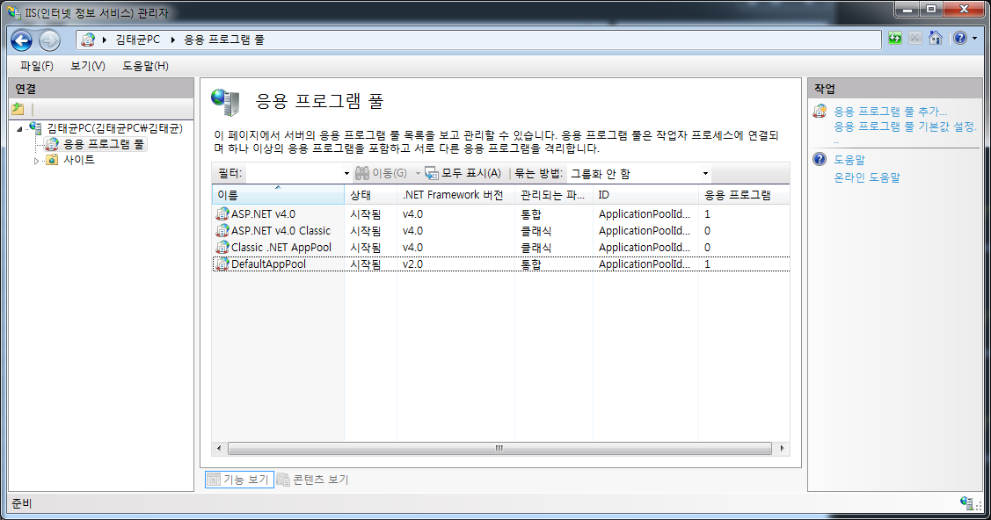Select the DefaultAppPool row
The height and width of the screenshot is (520, 991).
pyautogui.click(x=501, y=264)
